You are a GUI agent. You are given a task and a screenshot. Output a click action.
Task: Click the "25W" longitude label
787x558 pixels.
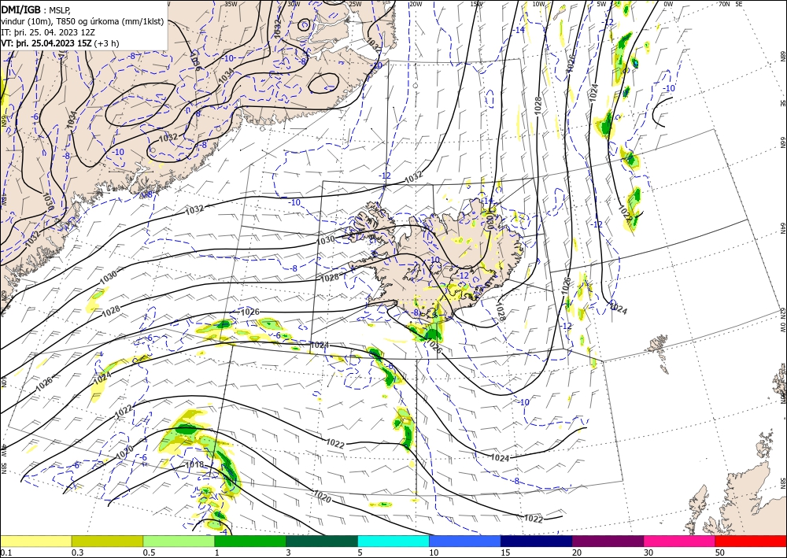355,4
